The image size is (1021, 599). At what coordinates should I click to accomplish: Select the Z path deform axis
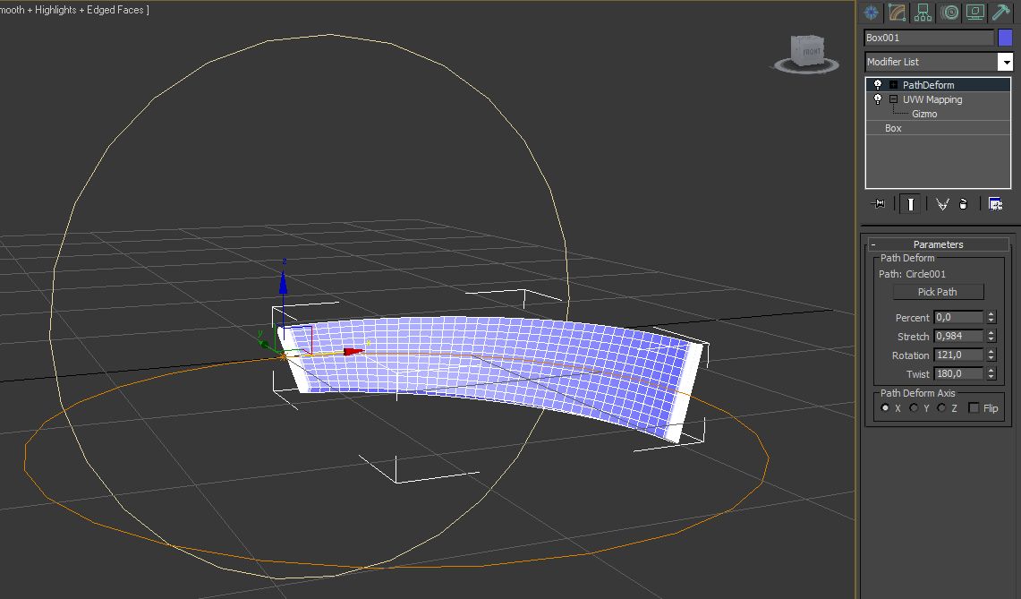tap(941, 408)
